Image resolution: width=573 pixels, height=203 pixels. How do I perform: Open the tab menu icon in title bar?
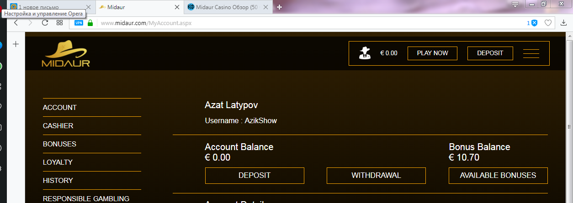[515, 5]
